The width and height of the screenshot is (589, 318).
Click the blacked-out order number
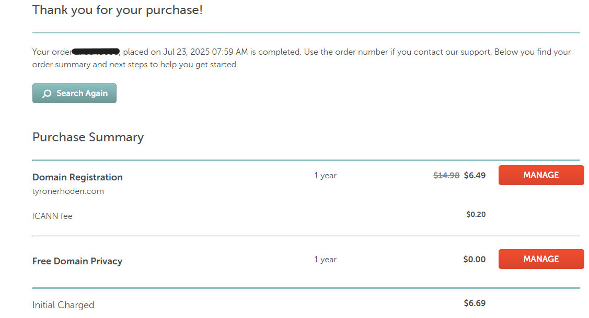96,51
